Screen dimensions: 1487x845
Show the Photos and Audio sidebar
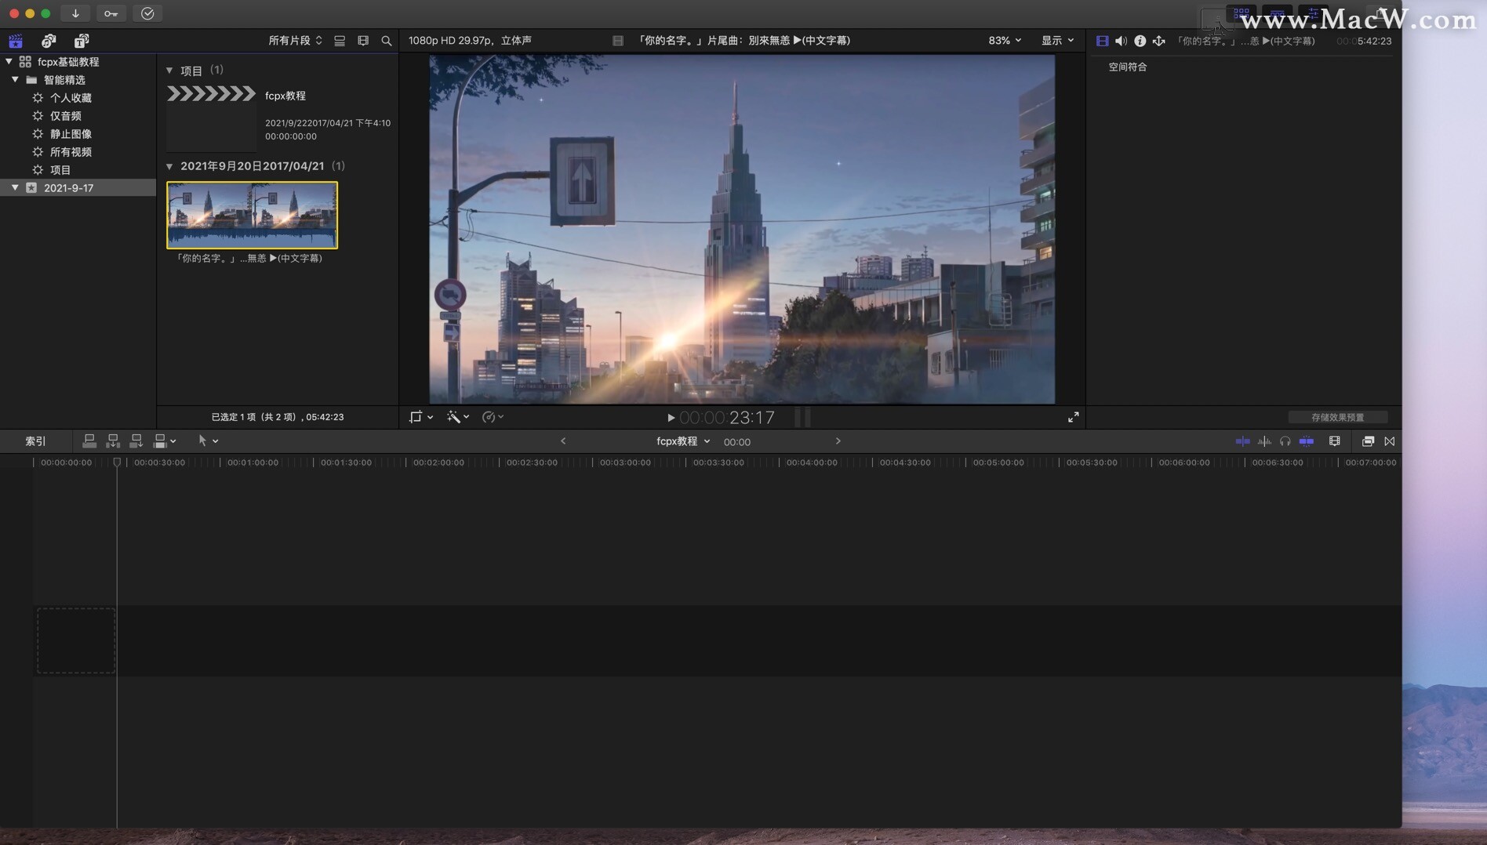coord(49,41)
